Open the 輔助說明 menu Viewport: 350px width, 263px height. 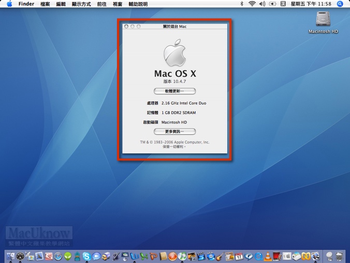138,4
